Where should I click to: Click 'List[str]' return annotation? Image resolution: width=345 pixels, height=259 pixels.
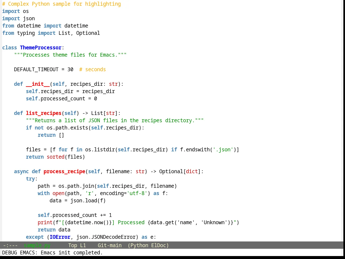click(x=104, y=113)
